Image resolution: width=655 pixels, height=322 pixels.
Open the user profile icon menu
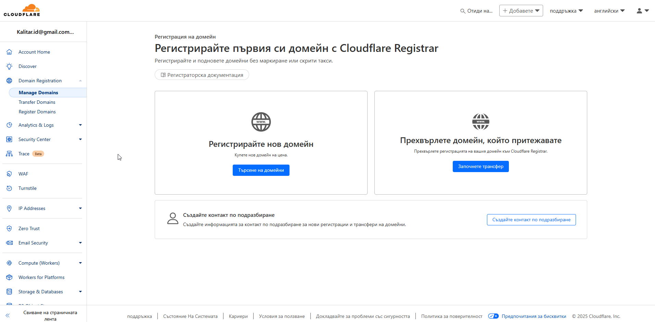coord(643,11)
